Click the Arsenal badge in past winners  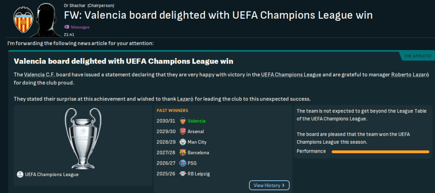click(x=183, y=131)
